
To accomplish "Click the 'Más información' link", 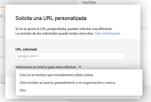I will pos(107,34).
